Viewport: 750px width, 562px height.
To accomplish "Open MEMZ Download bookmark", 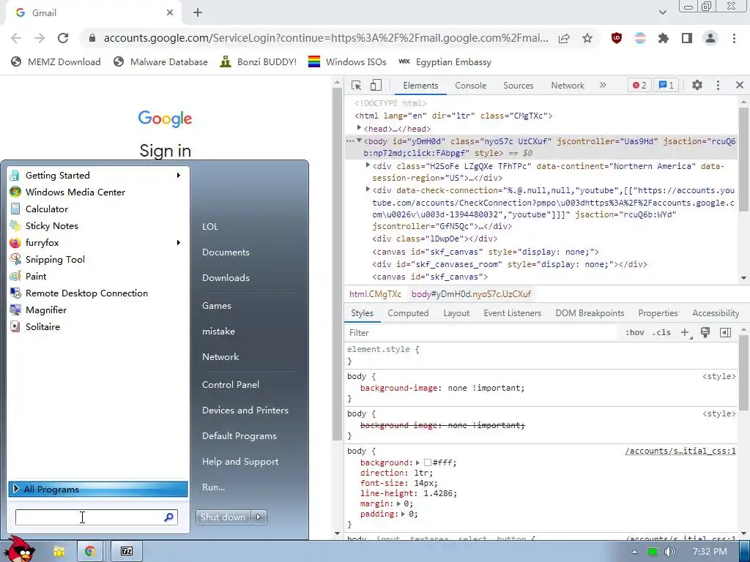I will pos(56,62).
